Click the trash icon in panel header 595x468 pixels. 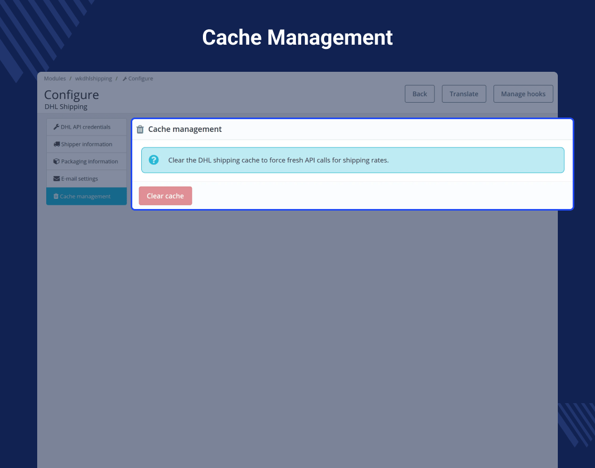[x=140, y=130]
